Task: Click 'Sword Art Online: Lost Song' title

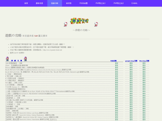Action: click(27, 113)
